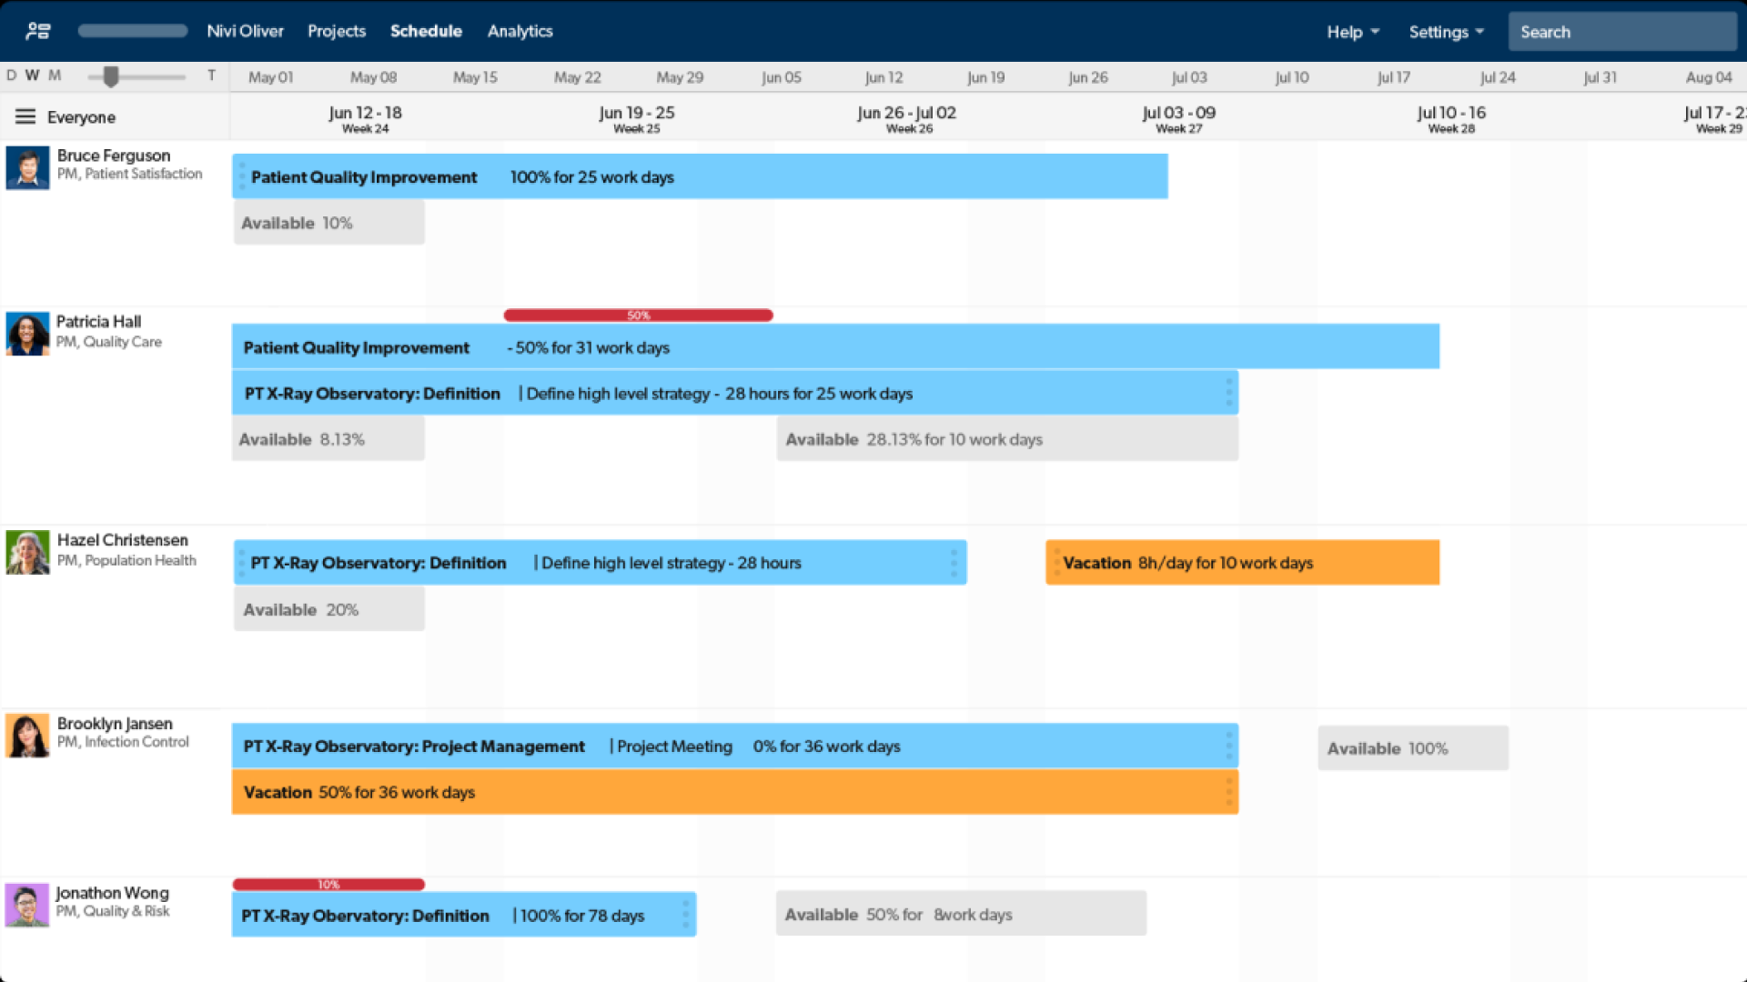Click Hazel Christensen's avatar picture
Screen dimensions: 1747x982
[x=27, y=553]
